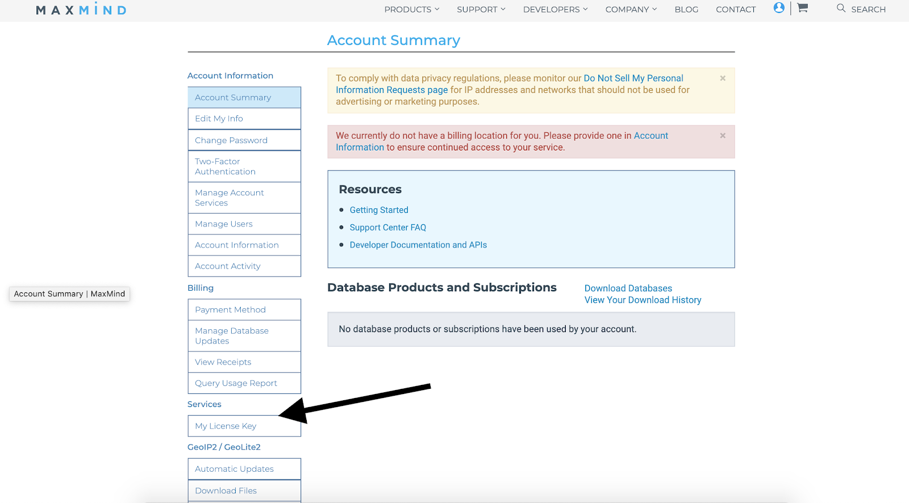Image resolution: width=909 pixels, height=503 pixels.
Task: Close the red billing location alert
Action: (x=723, y=136)
